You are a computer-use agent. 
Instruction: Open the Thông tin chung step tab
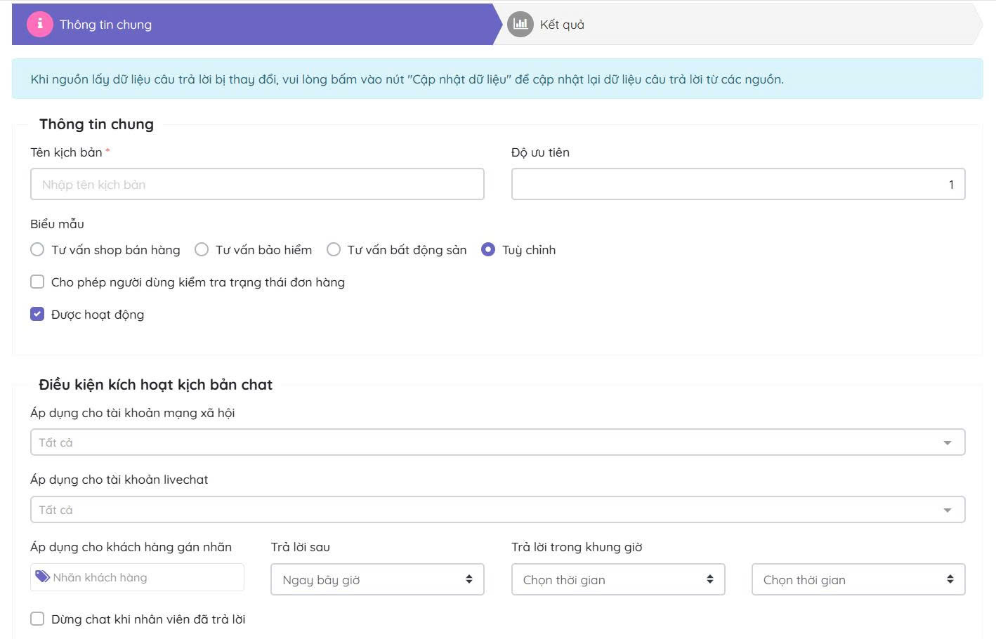(x=105, y=25)
